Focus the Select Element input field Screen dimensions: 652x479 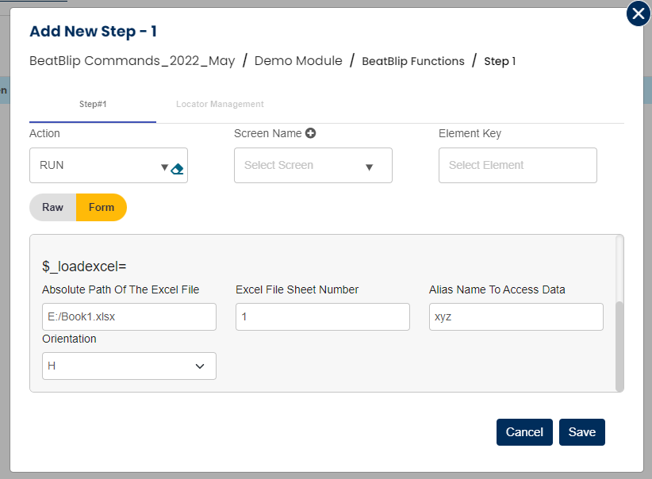[517, 166]
